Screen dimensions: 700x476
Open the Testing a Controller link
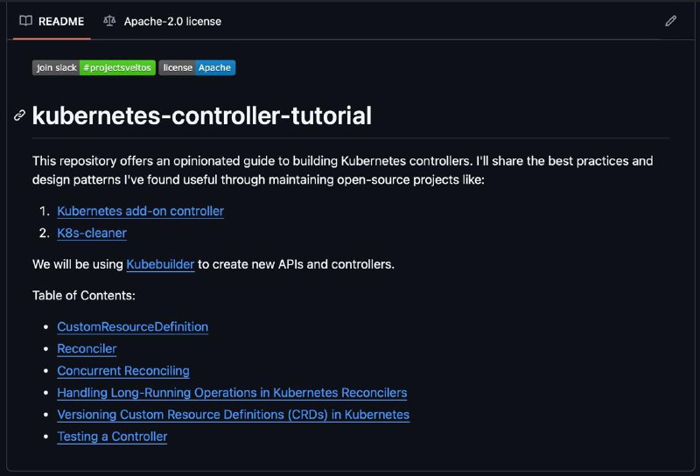point(112,437)
